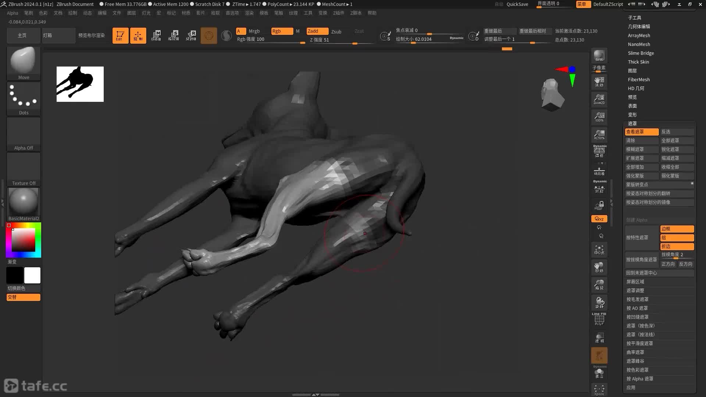Click the Xpose icon
Image resolution: width=706 pixels, height=397 pixels.
599,390
